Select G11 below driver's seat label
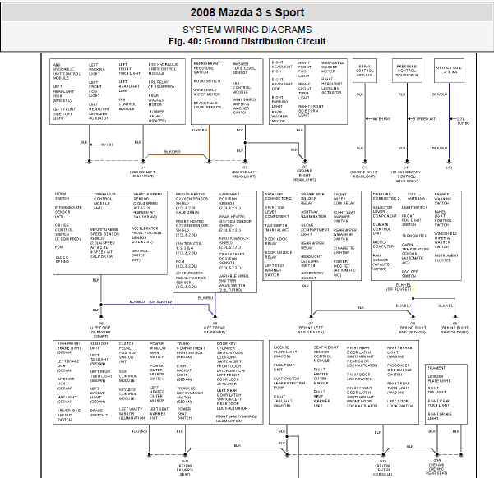The image size is (494, 478). [185, 467]
